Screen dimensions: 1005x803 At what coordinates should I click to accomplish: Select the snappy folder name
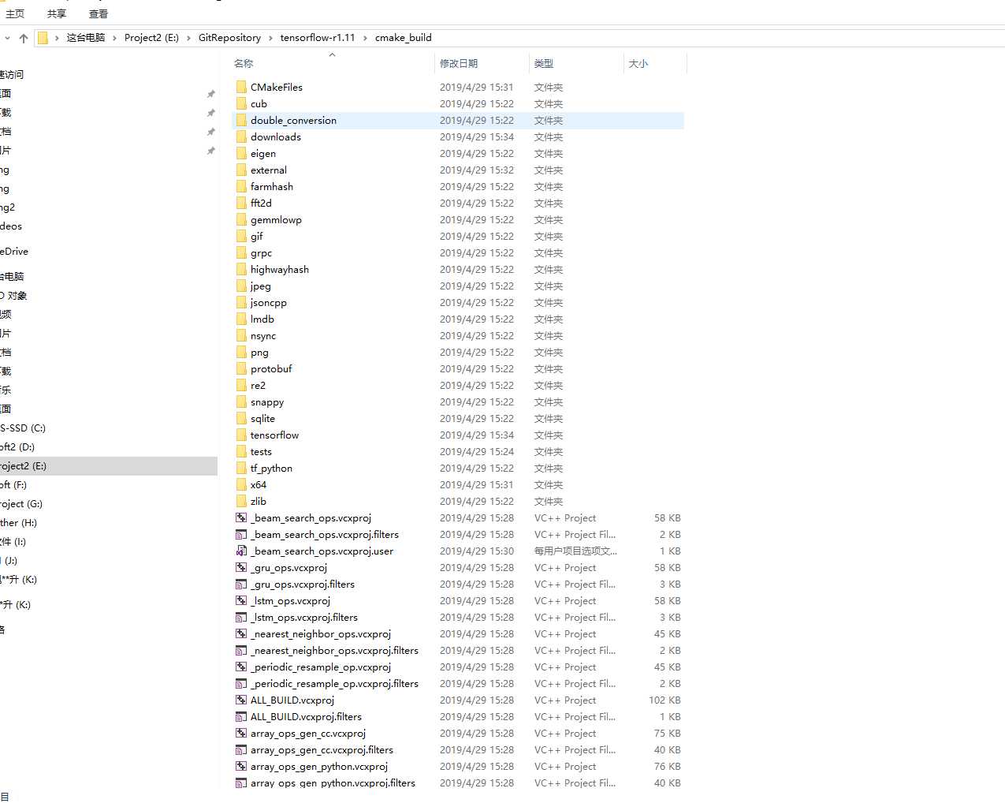(x=267, y=401)
